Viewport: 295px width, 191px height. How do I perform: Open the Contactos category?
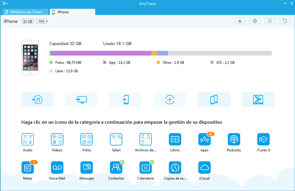(116, 167)
